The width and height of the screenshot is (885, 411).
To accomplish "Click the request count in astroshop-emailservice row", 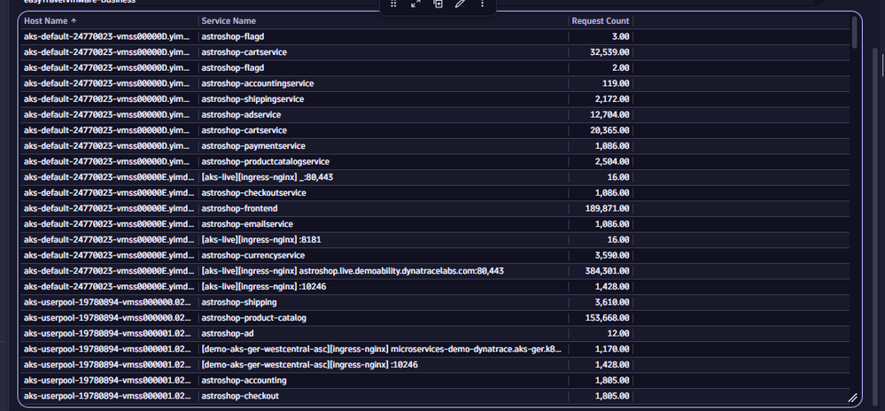I will [x=612, y=224].
